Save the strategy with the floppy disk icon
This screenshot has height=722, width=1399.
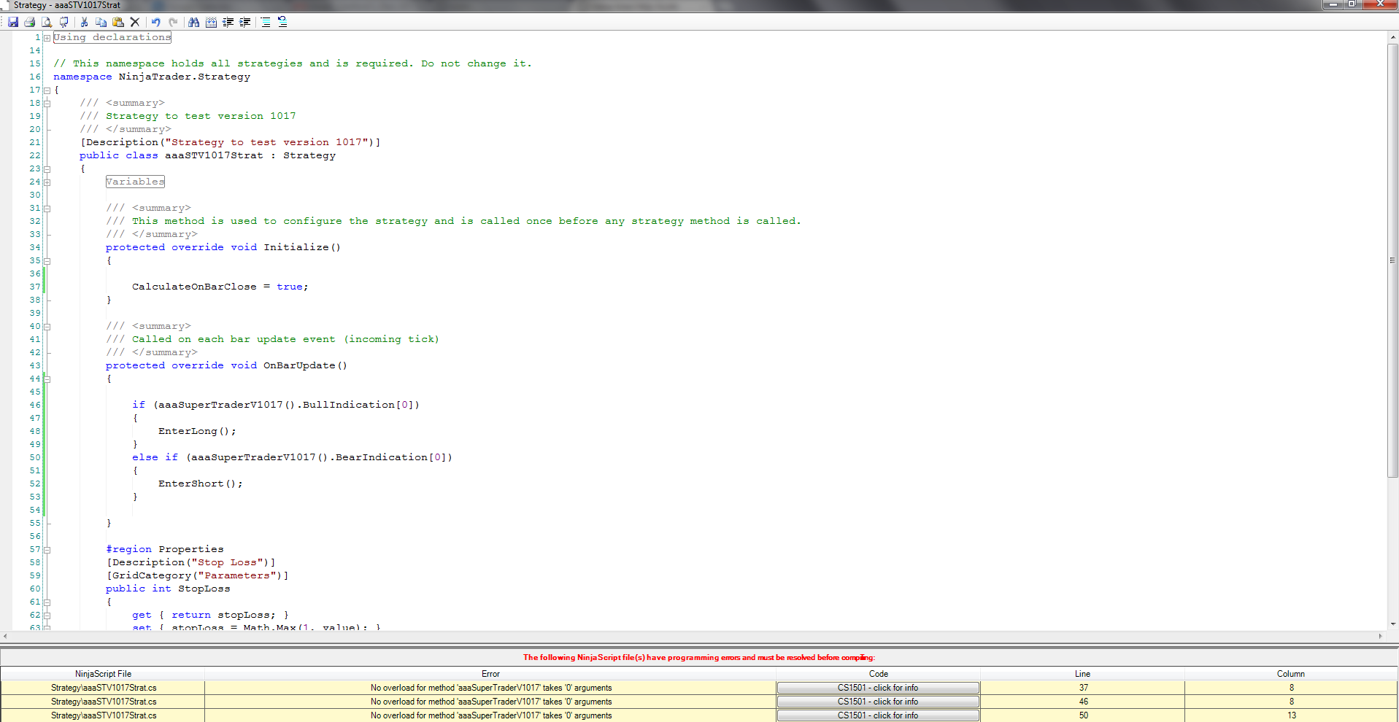pyautogui.click(x=13, y=22)
